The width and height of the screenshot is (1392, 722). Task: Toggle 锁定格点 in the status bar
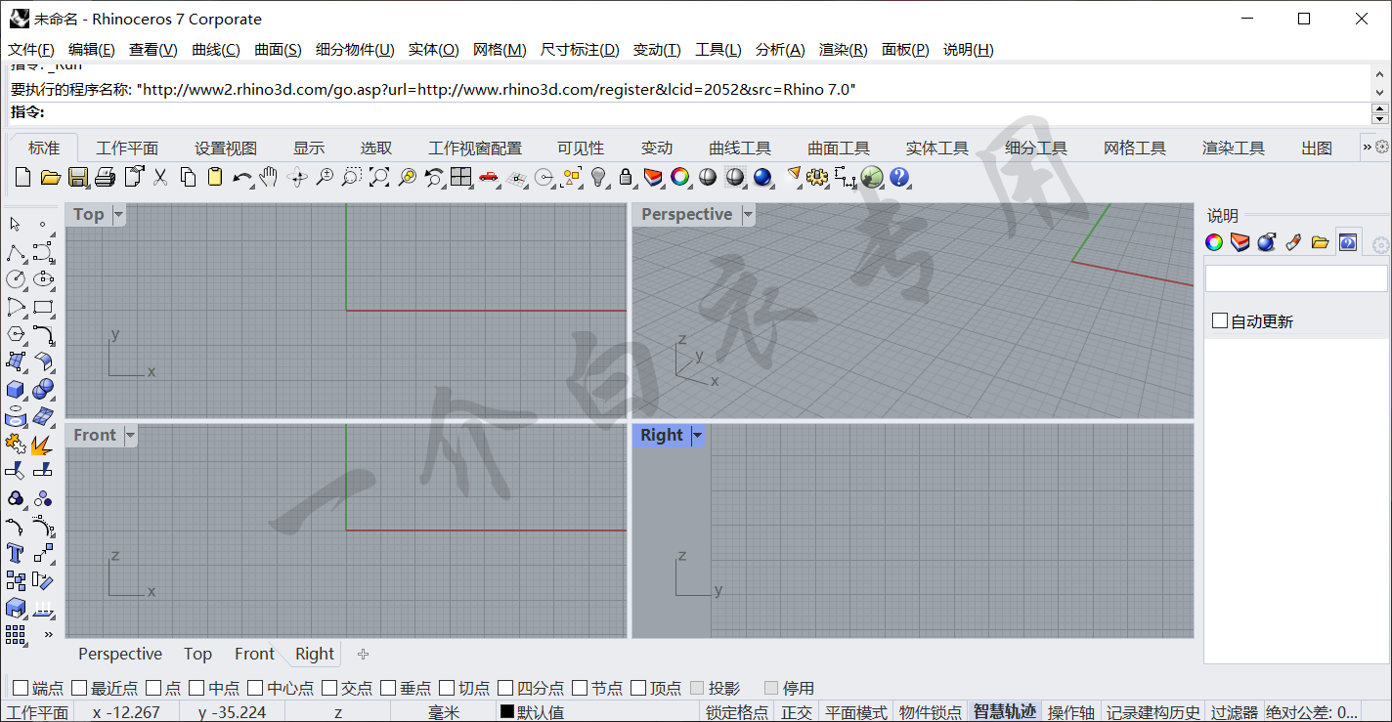(737, 712)
